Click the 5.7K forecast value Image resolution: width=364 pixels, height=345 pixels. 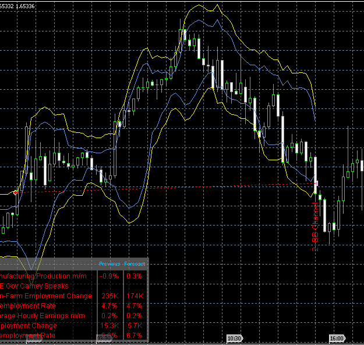coord(135,326)
